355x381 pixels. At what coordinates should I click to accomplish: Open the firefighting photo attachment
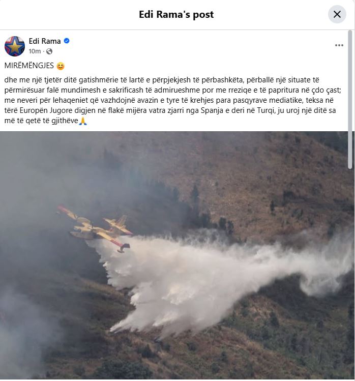pyautogui.click(x=177, y=255)
